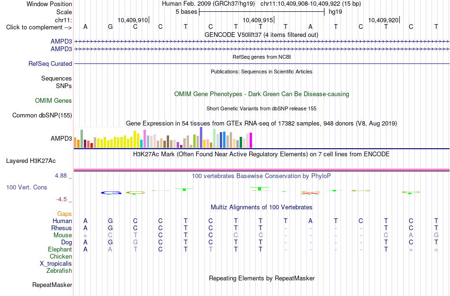Screen dimensions: 450x296
Task: Click 'Short Genetic Variants from dbSNP release 155'
Action: (x=261, y=109)
